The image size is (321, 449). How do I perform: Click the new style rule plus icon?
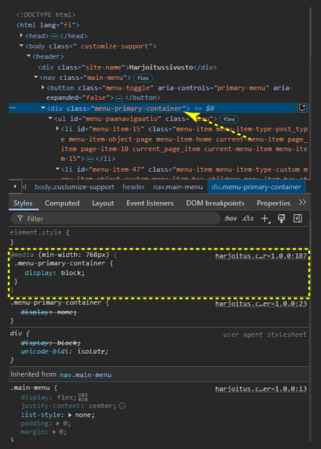pyautogui.click(x=265, y=219)
